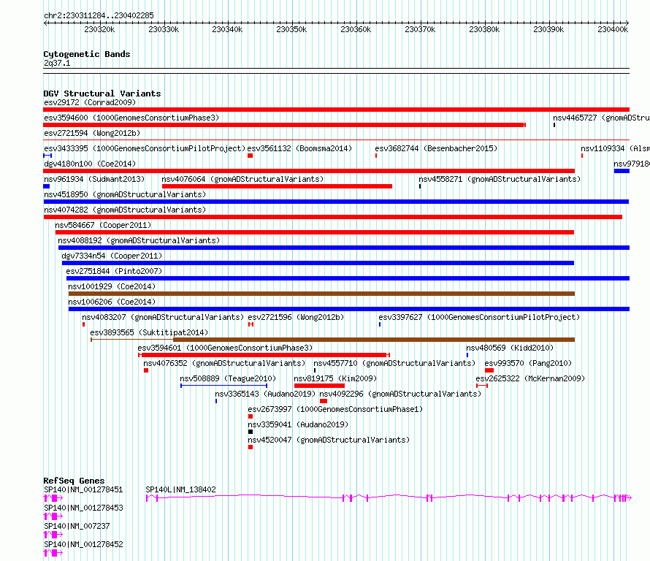
Task: Open the nsv1109334 variant label
Action: [x=615, y=148]
